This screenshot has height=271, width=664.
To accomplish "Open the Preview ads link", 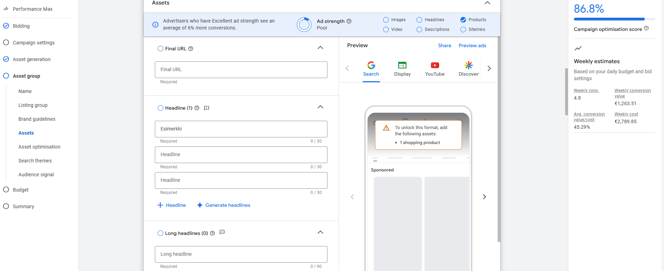I will (x=472, y=45).
